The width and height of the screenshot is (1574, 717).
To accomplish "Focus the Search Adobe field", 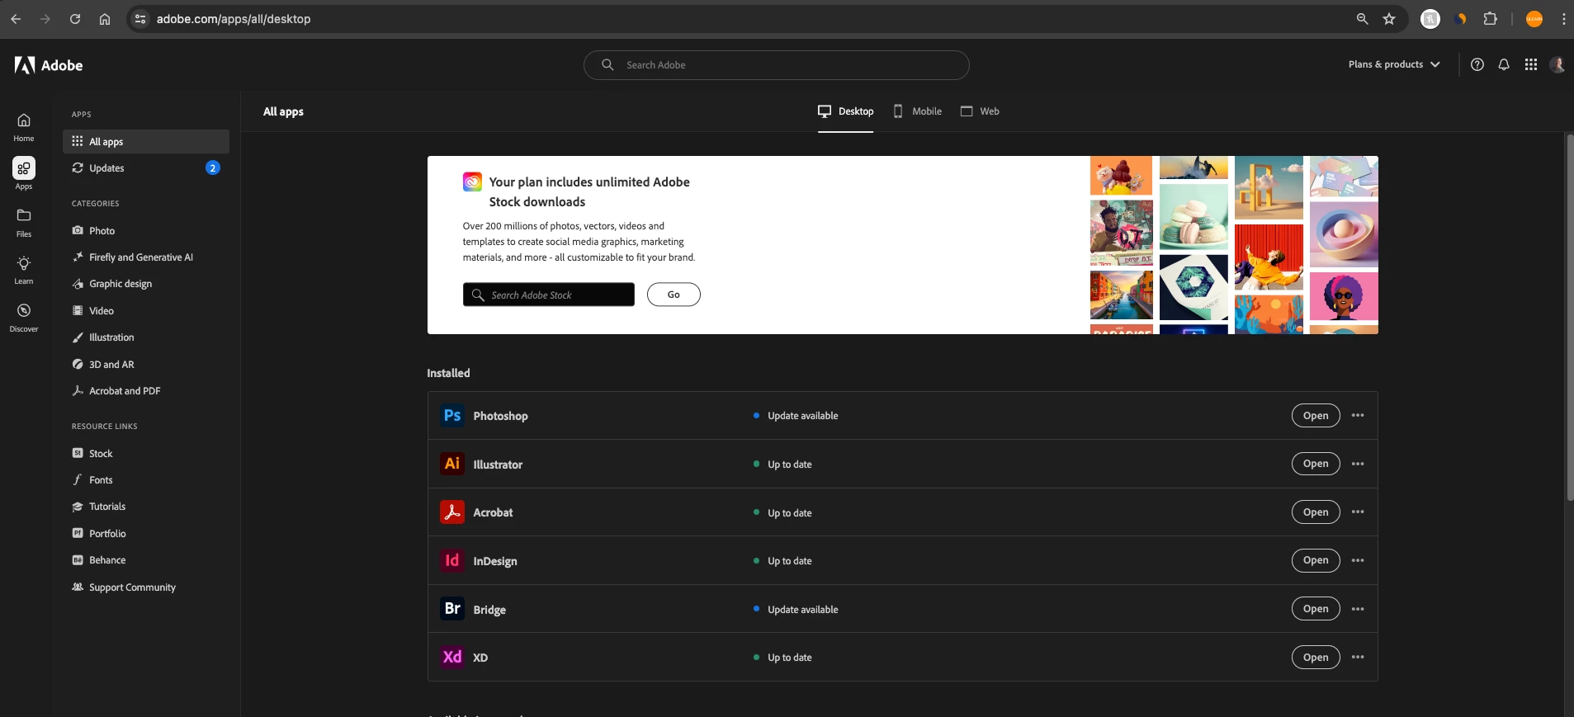I will click(776, 65).
